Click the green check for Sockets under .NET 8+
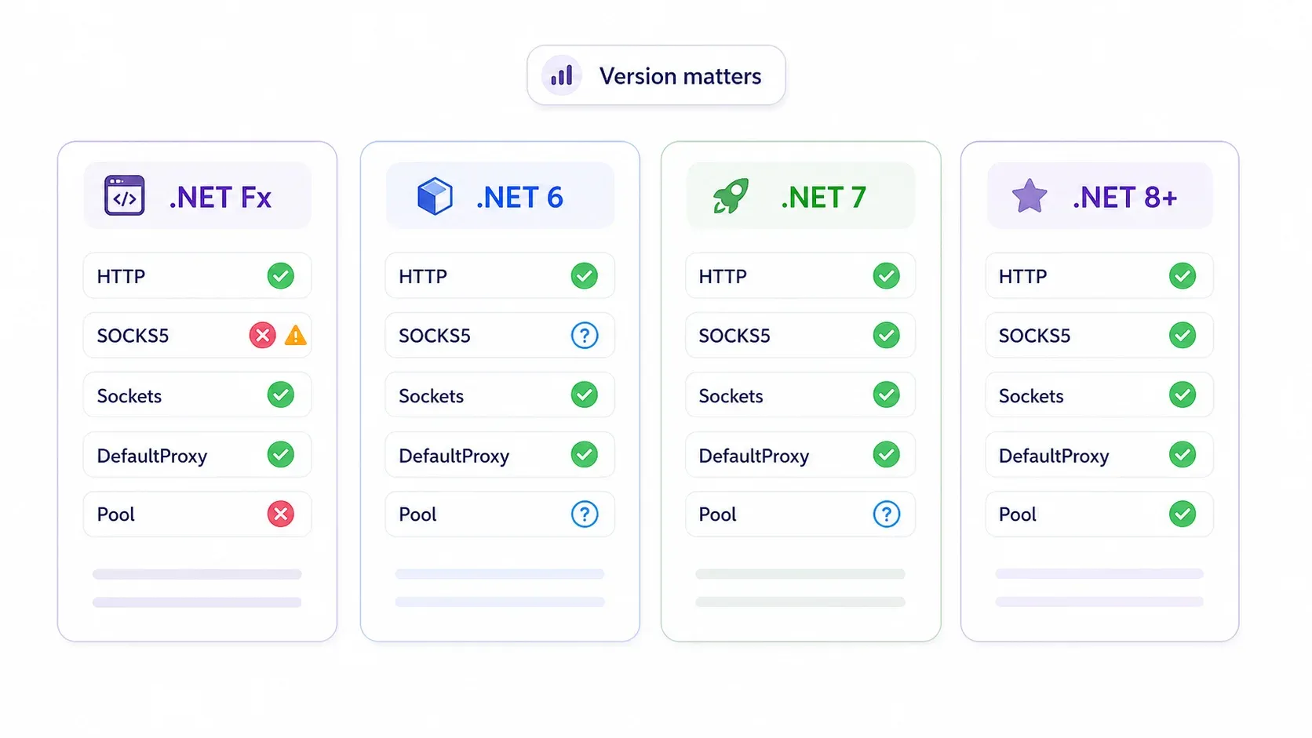This screenshot has height=738, width=1312. [x=1183, y=394]
